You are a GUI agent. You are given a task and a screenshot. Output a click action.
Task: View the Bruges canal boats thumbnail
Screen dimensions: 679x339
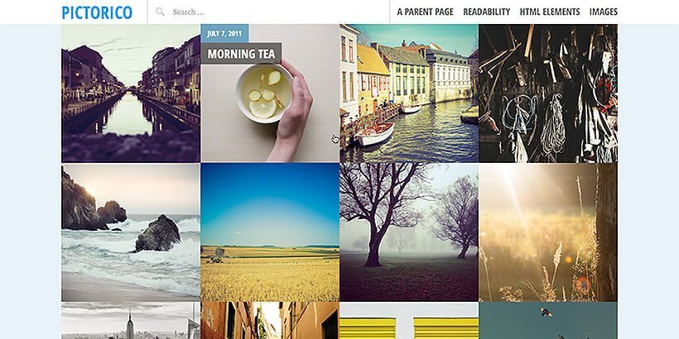click(409, 93)
